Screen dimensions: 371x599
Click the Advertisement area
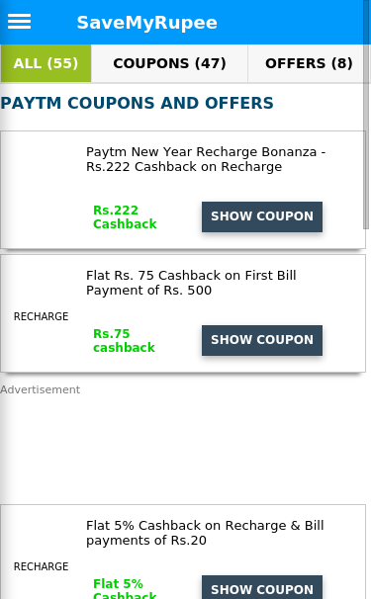183,443
